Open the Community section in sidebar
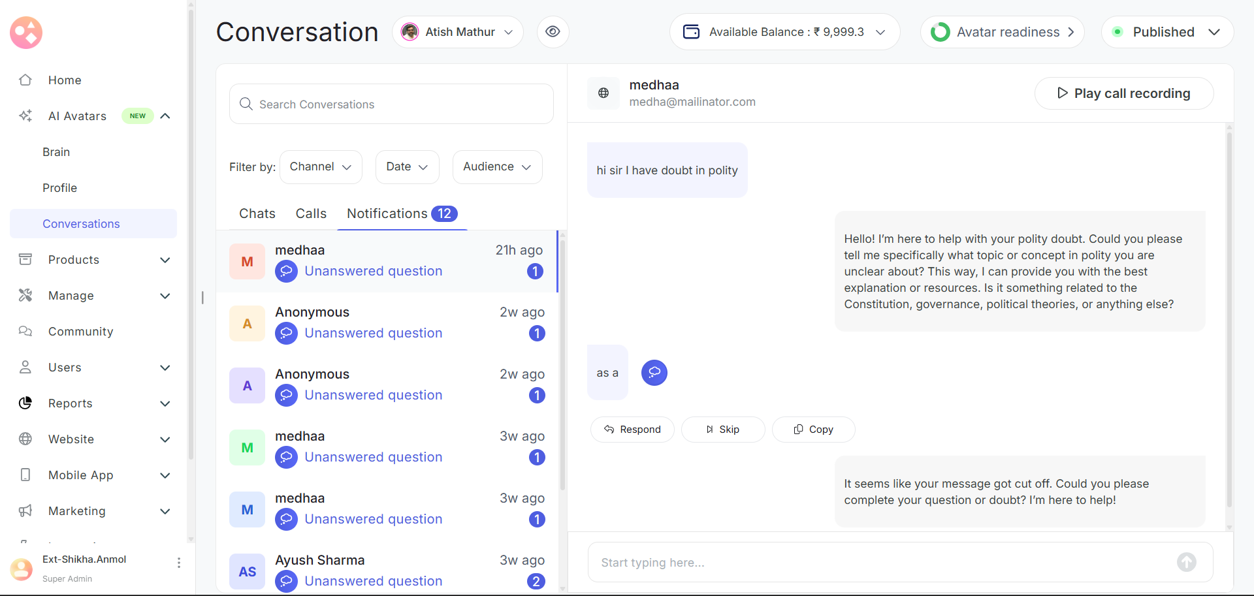The height and width of the screenshot is (596, 1254). click(x=80, y=332)
